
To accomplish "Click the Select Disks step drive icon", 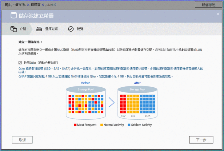I will [39, 29].
